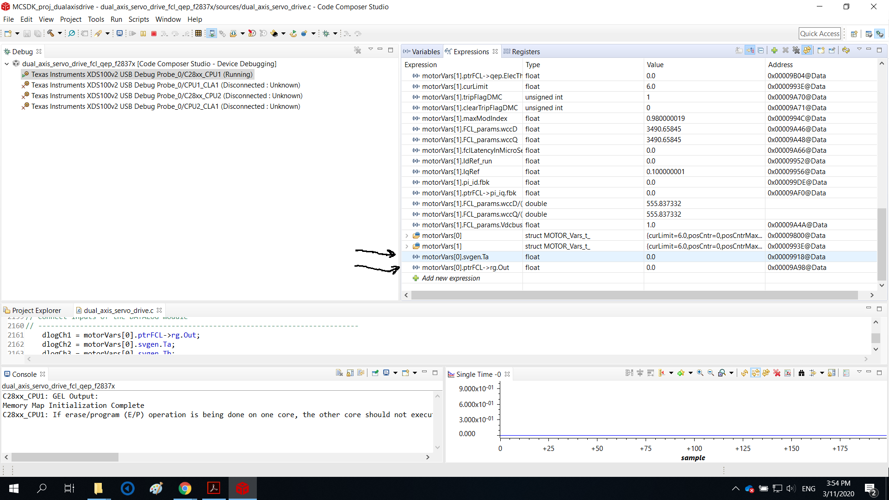Viewport: 889px width, 500px height.
Task: Click Add new expression entry
Action: click(x=451, y=278)
